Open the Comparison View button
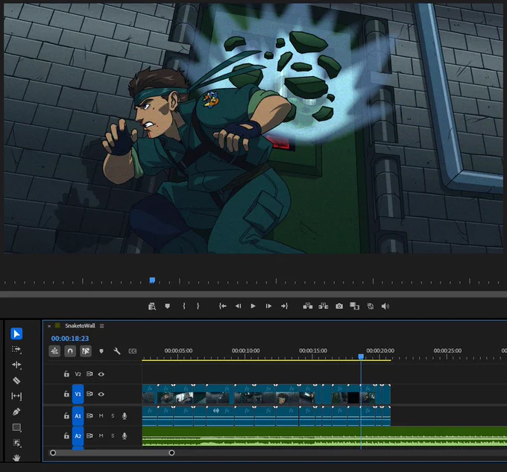507x472 pixels. [x=354, y=306]
